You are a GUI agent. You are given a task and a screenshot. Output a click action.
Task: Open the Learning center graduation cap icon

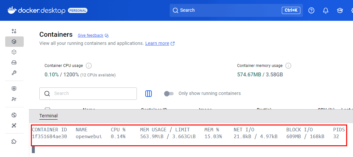point(340,10)
